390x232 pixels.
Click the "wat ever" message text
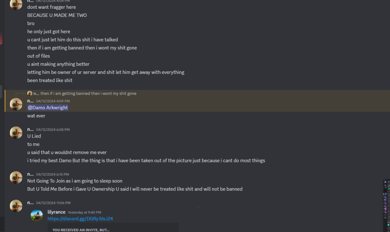[x=36, y=116]
